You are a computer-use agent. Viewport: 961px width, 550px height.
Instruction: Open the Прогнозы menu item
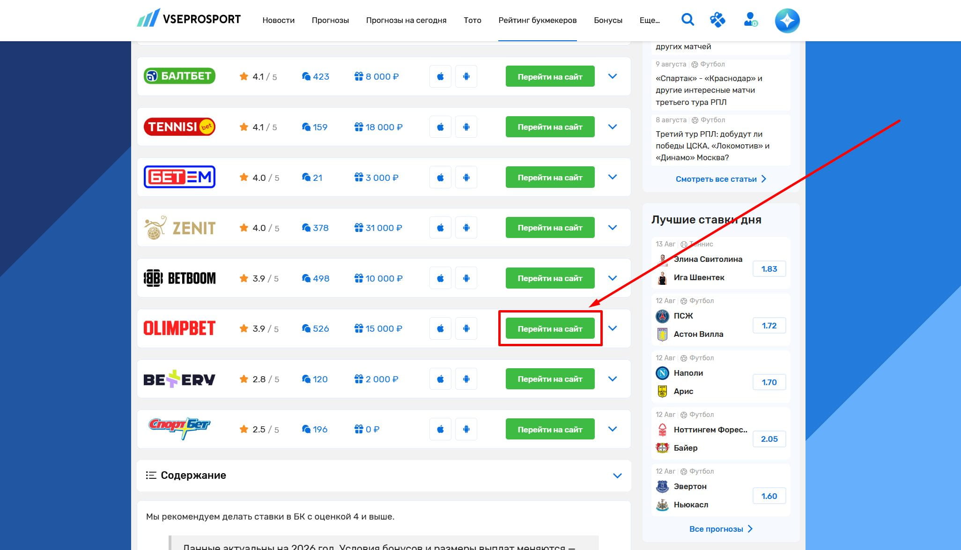click(330, 20)
